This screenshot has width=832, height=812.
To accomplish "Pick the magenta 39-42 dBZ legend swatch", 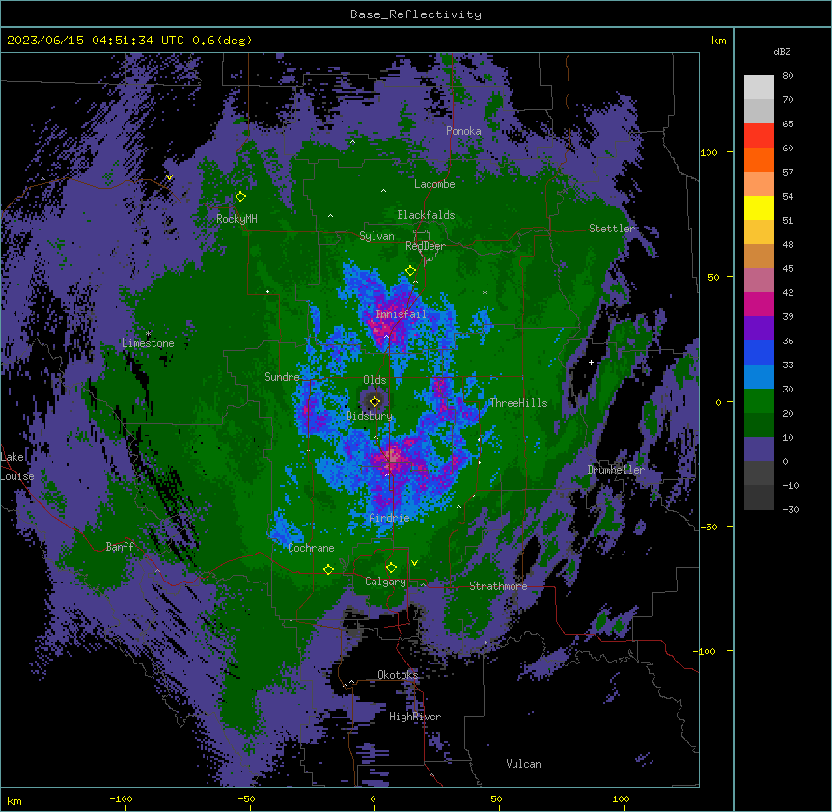I will coord(759,304).
